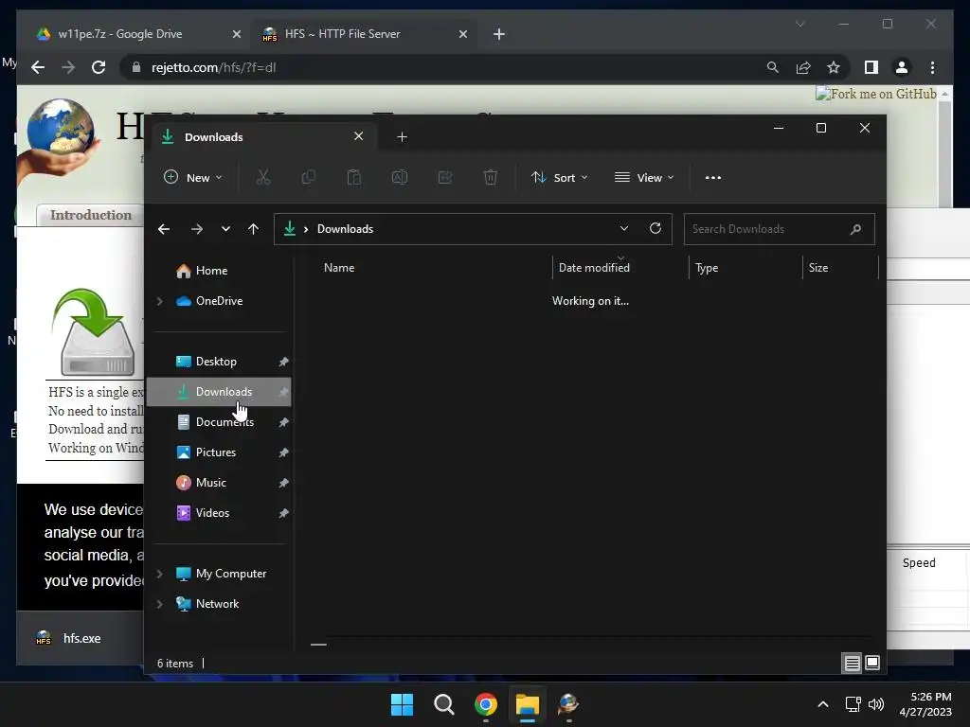Expand the OneDrive tree node
970x727 pixels.
click(x=159, y=301)
